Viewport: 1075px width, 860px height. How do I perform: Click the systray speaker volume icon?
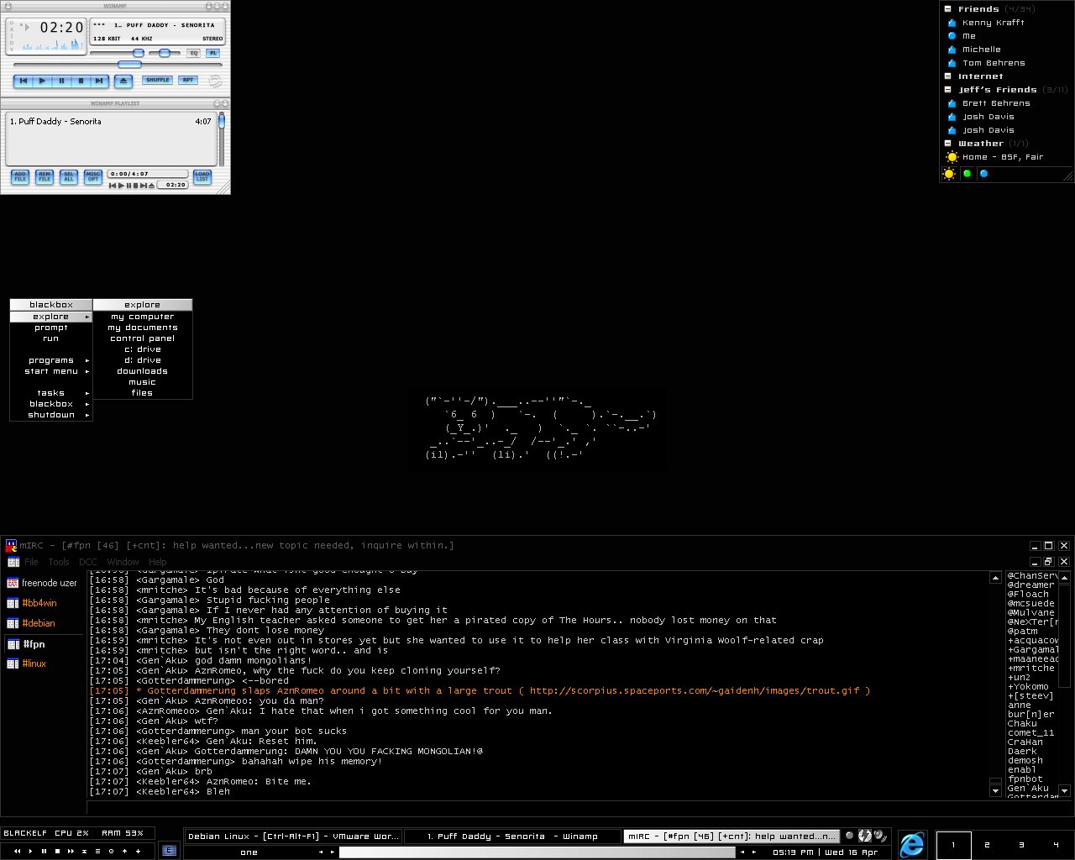coord(880,836)
